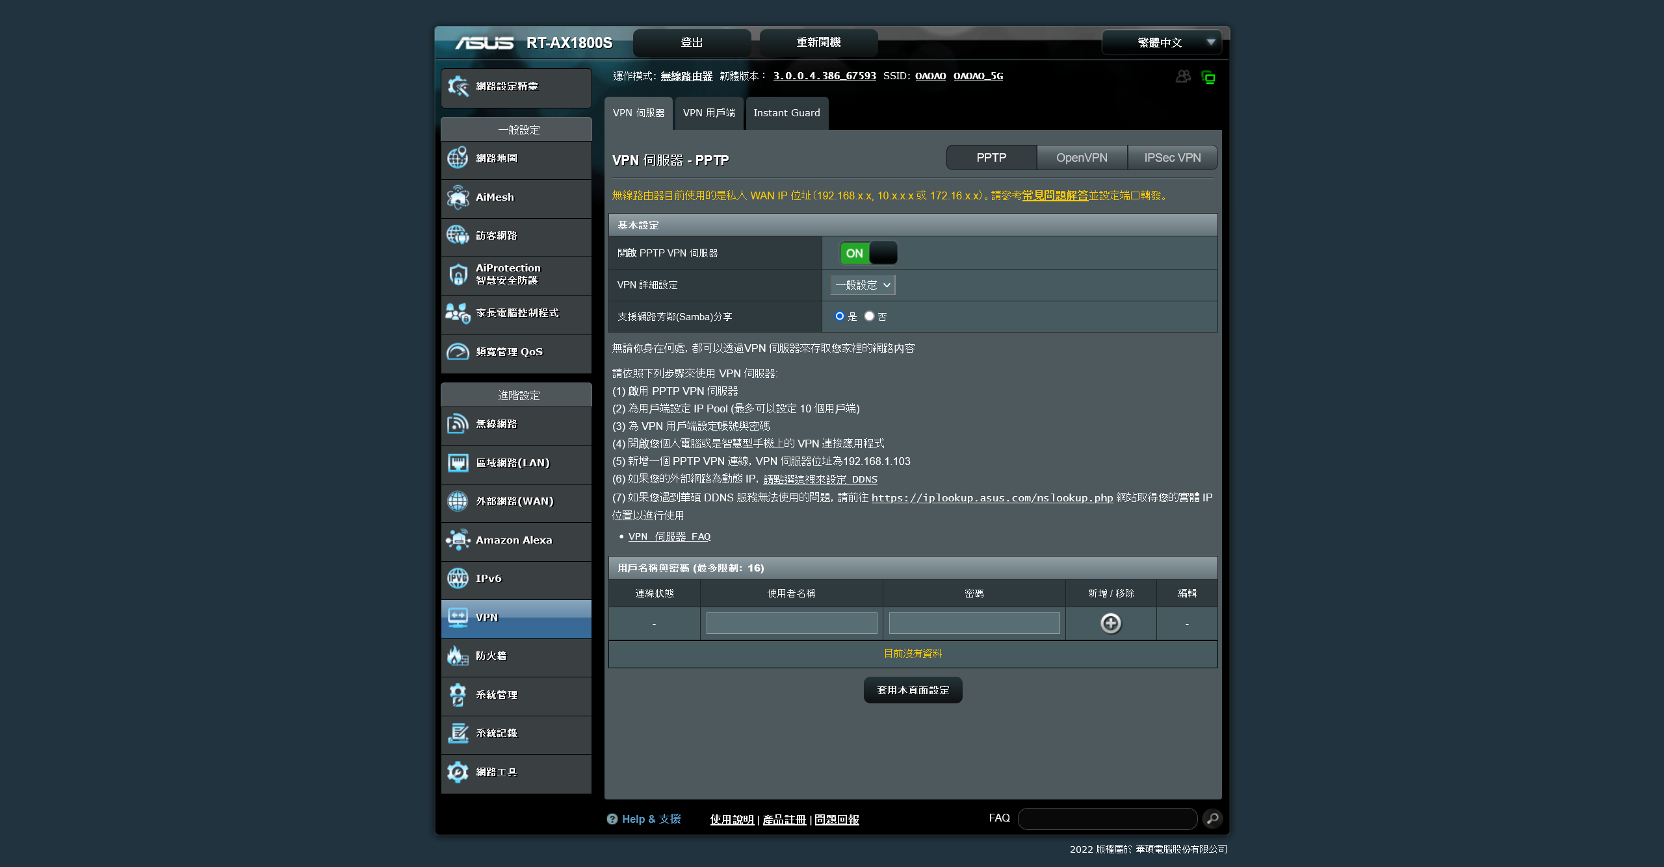Open 問題回報 feedback link

pyautogui.click(x=837, y=820)
